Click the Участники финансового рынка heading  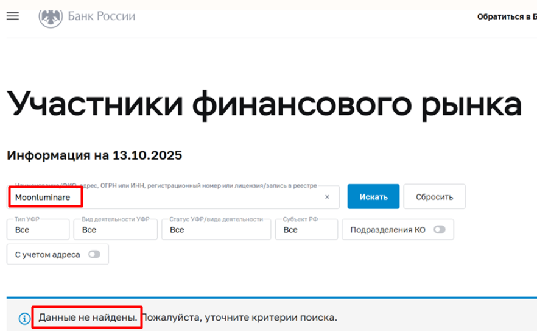[264, 105]
